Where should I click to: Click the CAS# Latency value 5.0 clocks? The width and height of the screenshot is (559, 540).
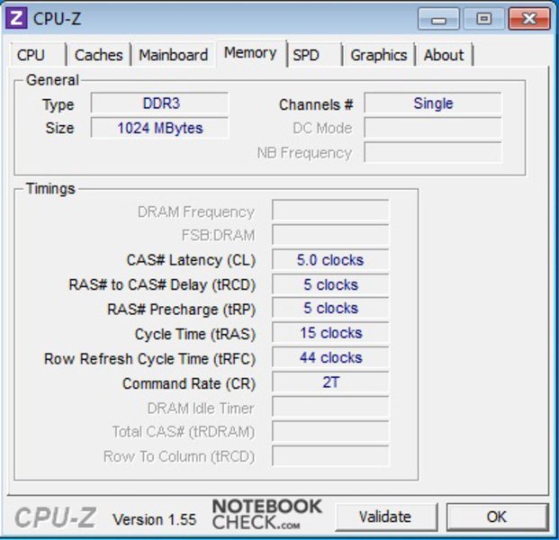[x=330, y=259]
